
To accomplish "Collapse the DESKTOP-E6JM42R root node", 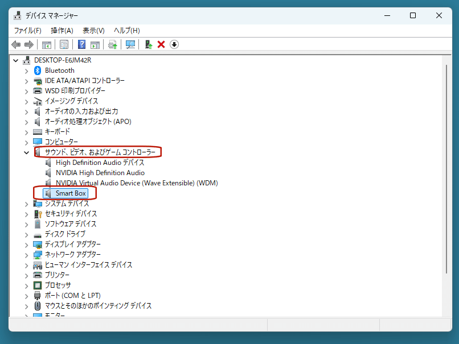I will coord(16,60).
